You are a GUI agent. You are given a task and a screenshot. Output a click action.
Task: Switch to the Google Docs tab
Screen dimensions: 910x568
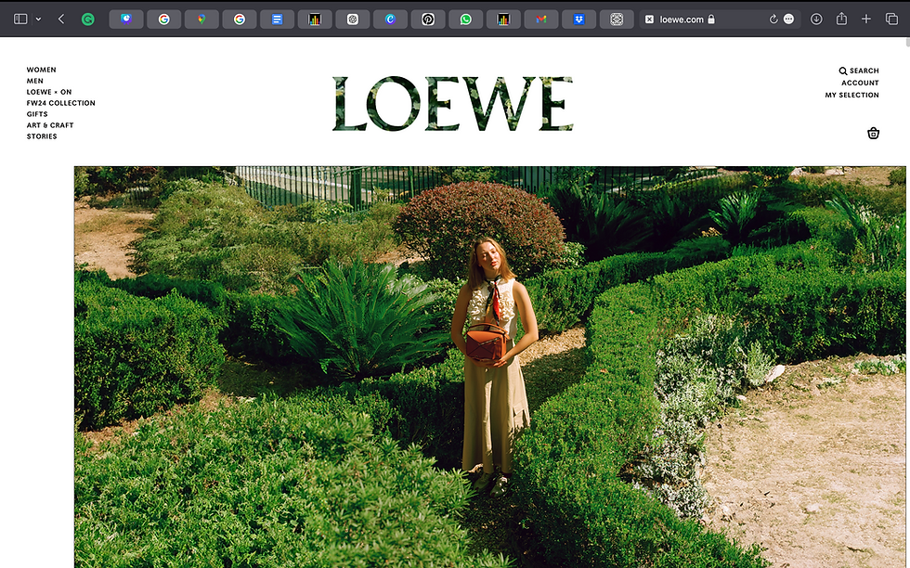[277, 19]
